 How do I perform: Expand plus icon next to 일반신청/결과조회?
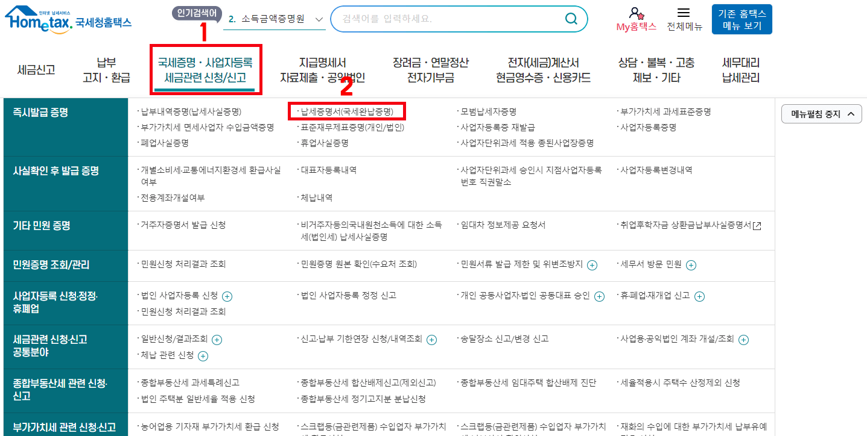click(217, 340)
